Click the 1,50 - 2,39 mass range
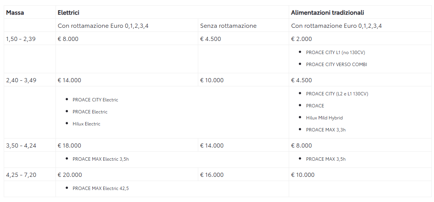The image size is (434, 202). coord(21,39)
